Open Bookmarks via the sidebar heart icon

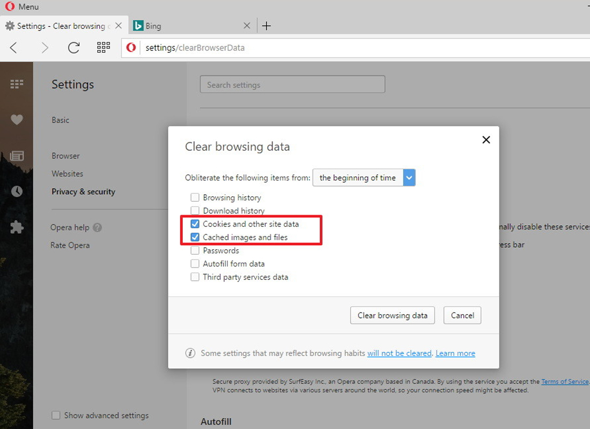point(17,119)
